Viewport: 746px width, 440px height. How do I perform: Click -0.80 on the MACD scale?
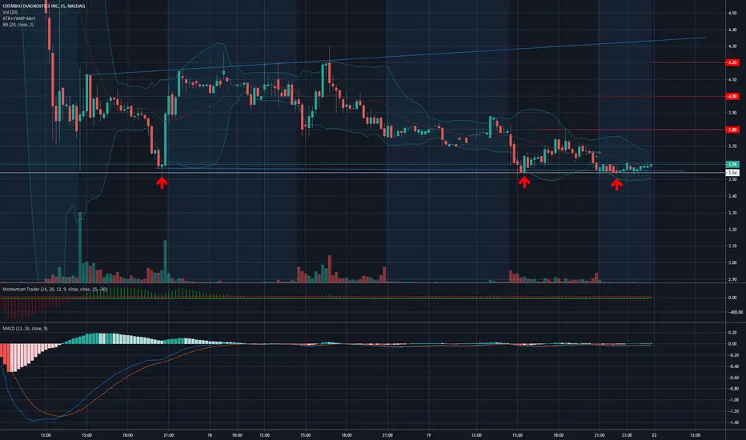pyautogui.click(x=732, y=389)
